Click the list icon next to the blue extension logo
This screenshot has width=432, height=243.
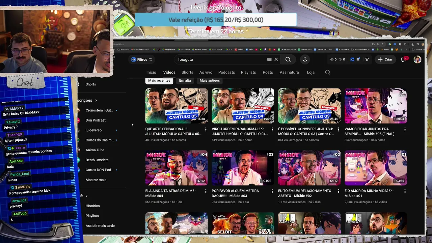click(x=358, y=59)
